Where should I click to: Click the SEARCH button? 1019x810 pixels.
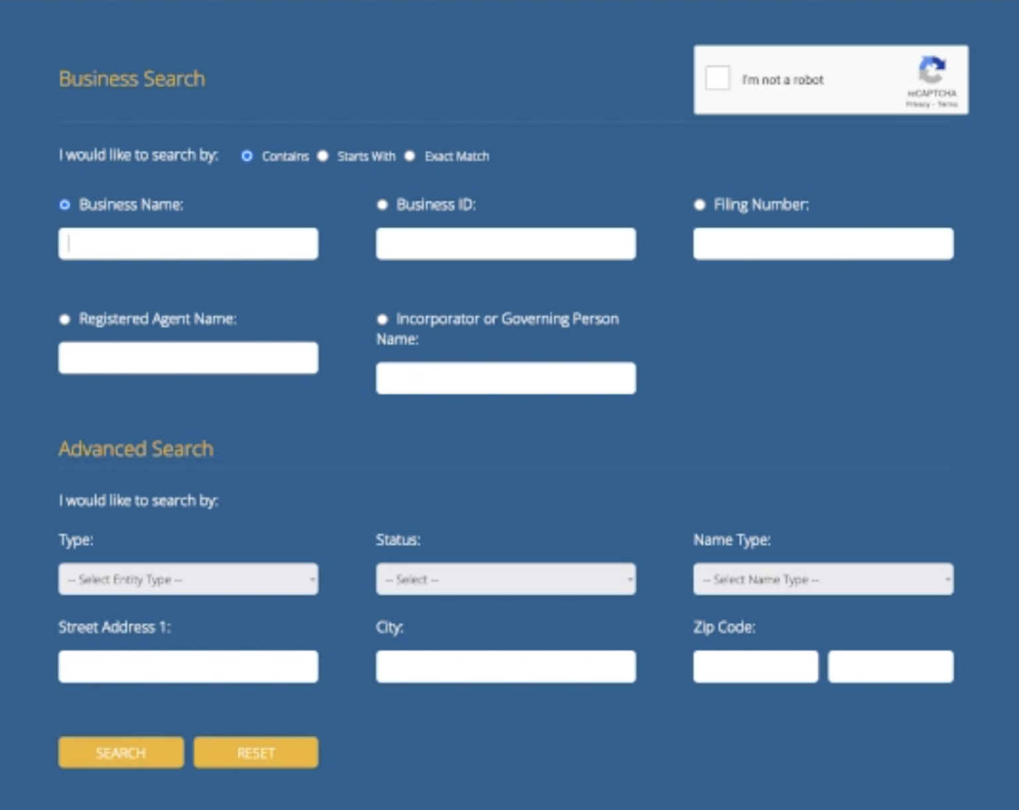[120, 752]
